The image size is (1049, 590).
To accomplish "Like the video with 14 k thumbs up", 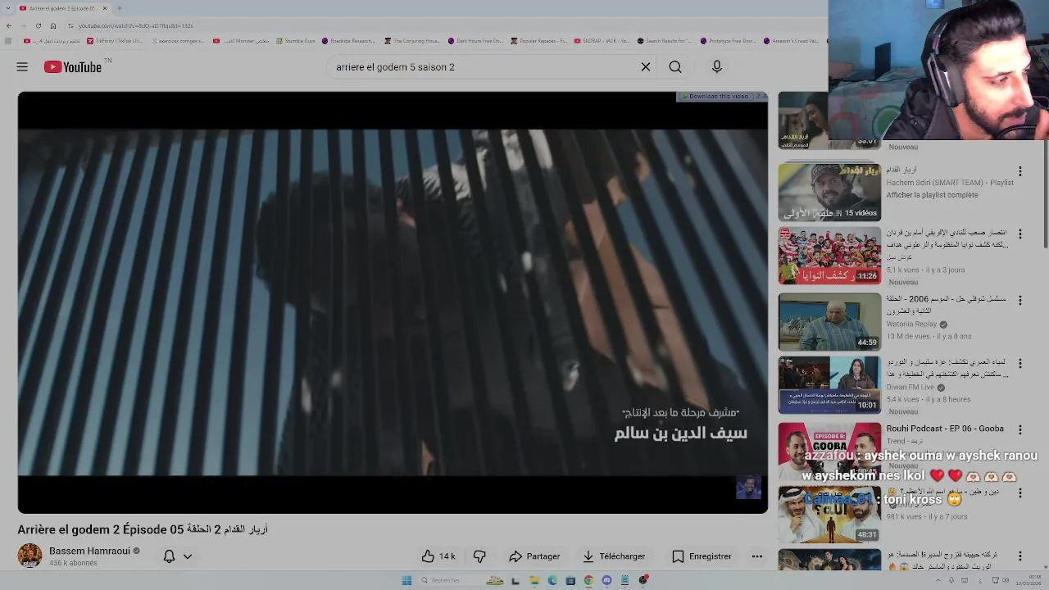I will tap(438, 556).
